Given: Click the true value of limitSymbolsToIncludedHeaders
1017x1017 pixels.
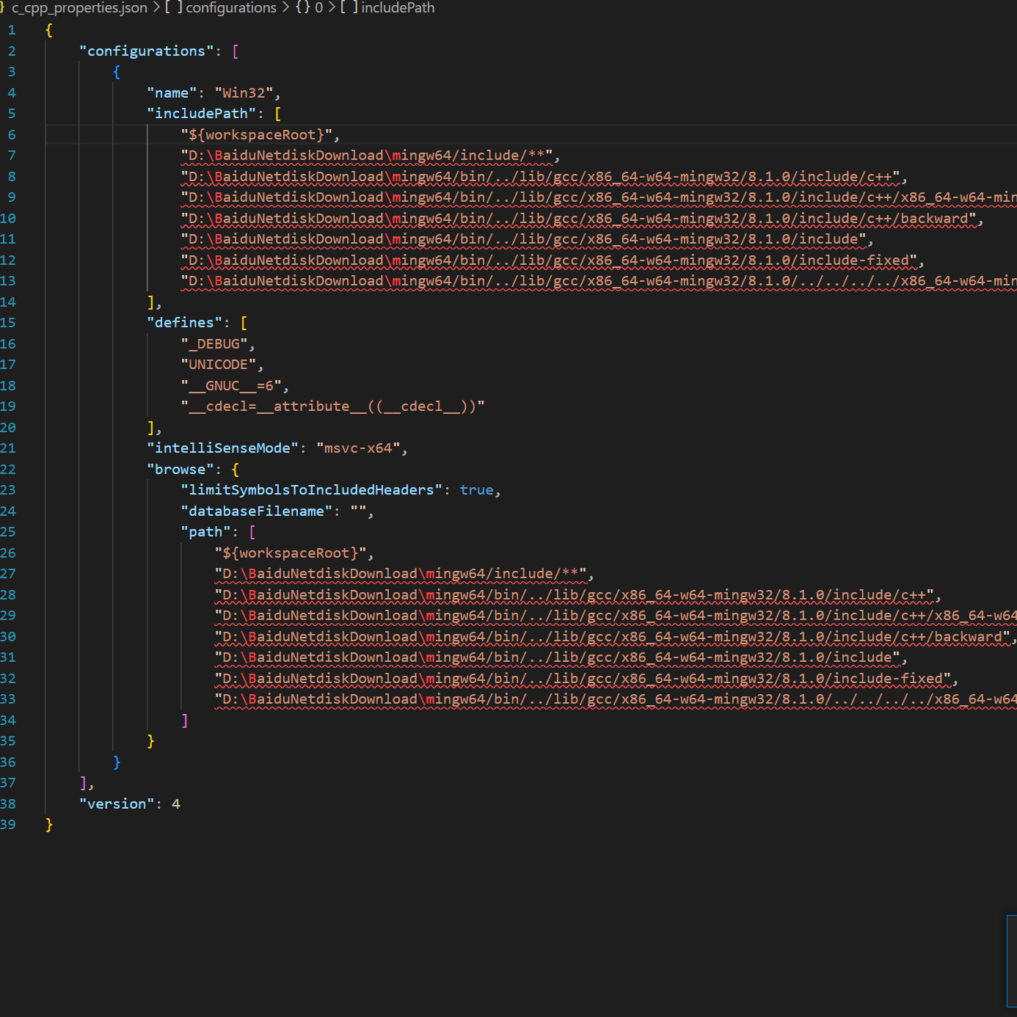Looking at the screenshot, I should (x=476, y=490).
